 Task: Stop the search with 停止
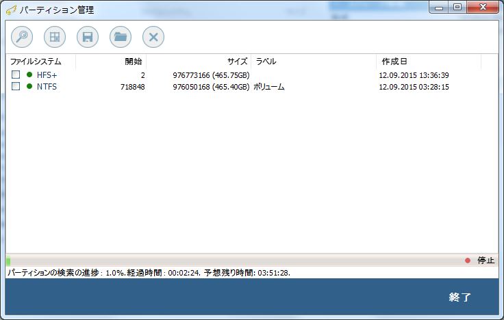click(486, 261)
